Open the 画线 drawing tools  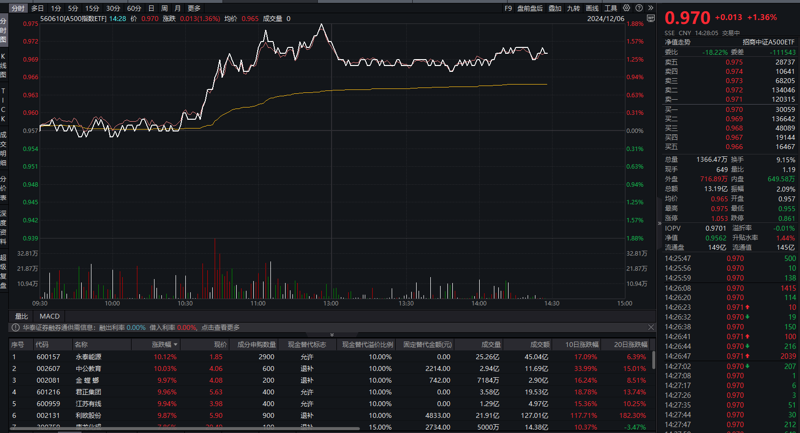pyautogui.click(x=592, y=8)
